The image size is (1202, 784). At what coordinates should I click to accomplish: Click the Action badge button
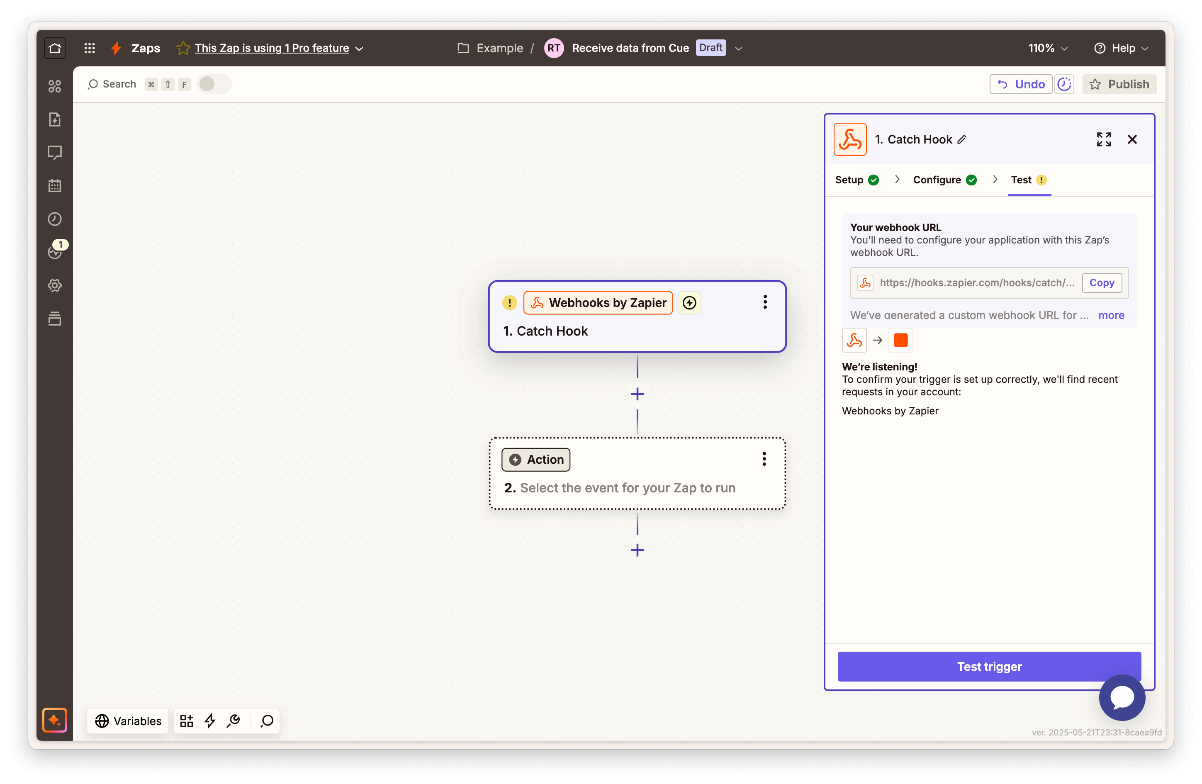(x=536, y=459)
